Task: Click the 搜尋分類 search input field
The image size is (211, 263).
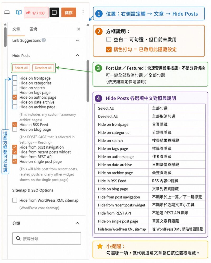Action: pyautogui.click(x=47, y=238)
